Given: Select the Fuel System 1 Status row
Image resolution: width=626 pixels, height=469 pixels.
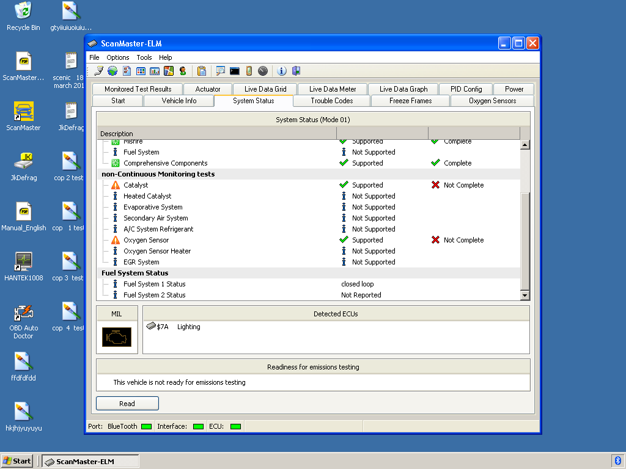Looking at the screenshot, I should 309,284.
